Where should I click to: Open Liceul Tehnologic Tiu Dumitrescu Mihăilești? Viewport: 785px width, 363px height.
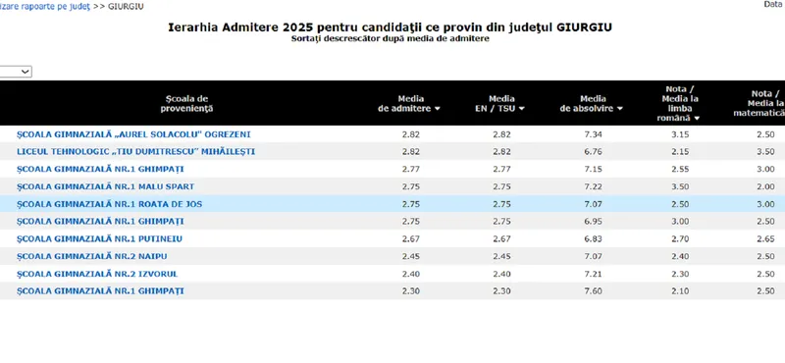point(135,152)
